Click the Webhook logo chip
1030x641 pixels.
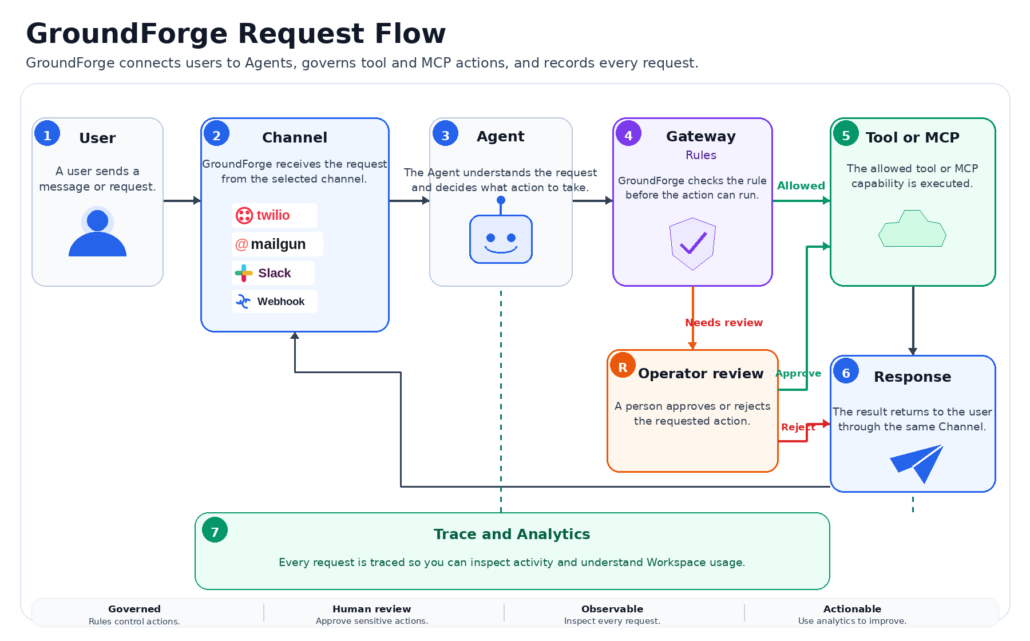pos(275,302)
